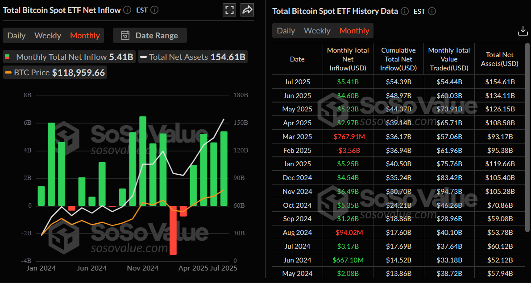Select history table Monthly tab
Screen dimensions: 531x283
point(354,31)
